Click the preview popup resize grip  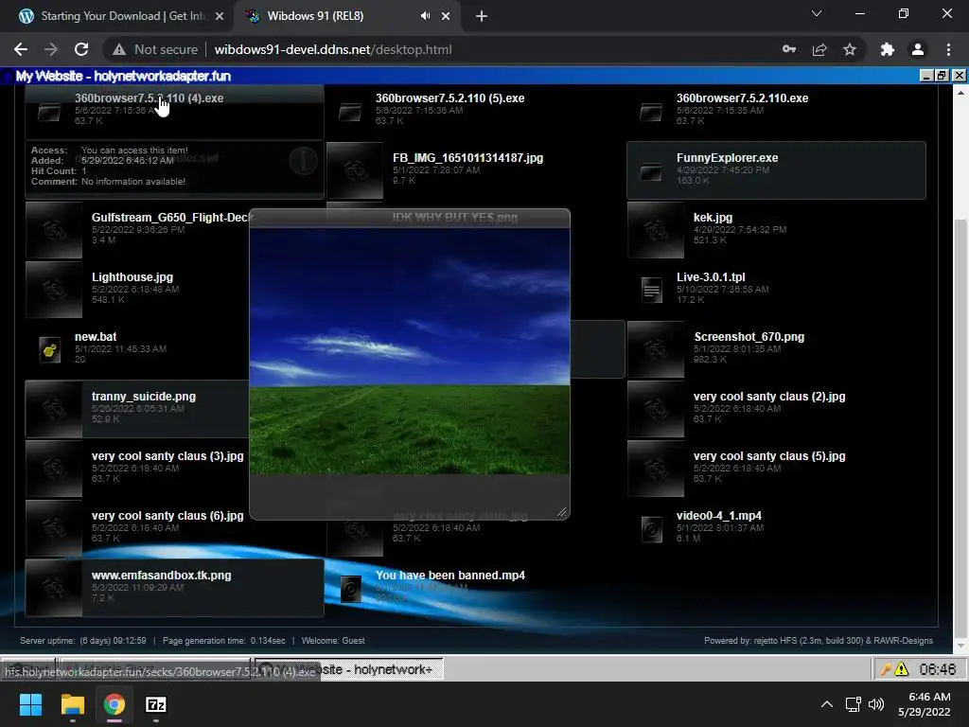[562, 512]
